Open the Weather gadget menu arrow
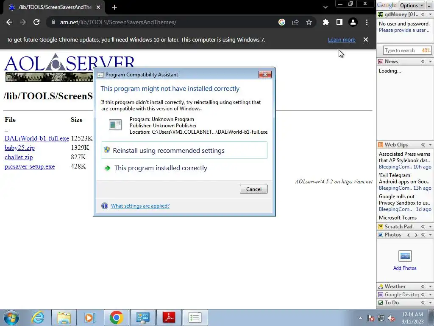This screenshot has width=434, height=326. coord(431,287)
